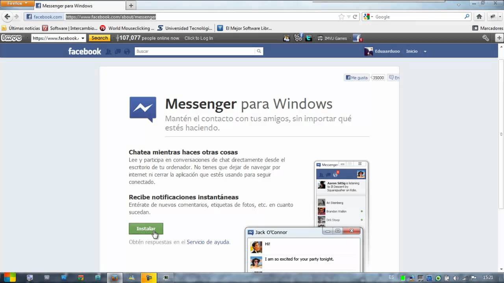
Task: Click the 35000 like count
Action: click(378, 77)
